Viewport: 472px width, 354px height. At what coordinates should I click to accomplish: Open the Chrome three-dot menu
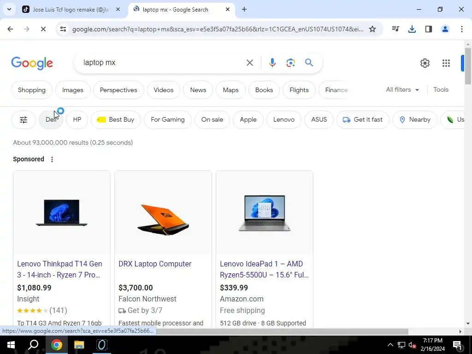pyautogui.click(x=462, y=29)
